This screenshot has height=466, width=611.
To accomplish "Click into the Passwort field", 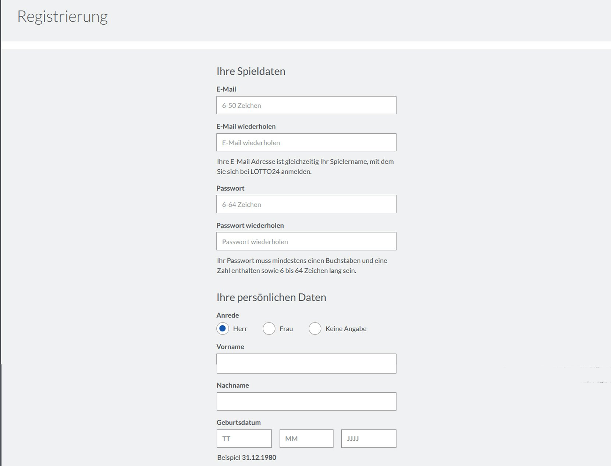I will coord(306,204).
